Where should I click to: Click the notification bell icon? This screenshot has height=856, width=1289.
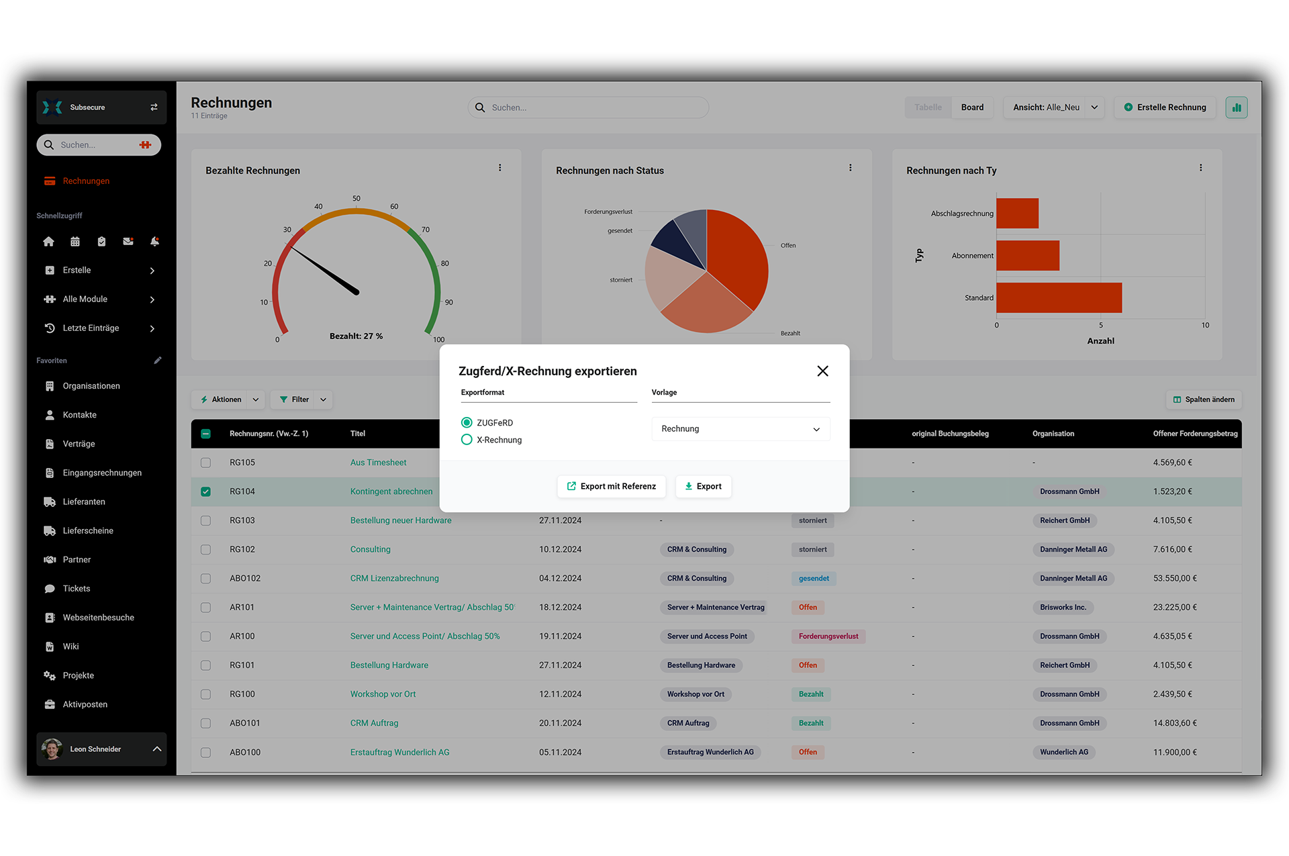pos(154,242)
